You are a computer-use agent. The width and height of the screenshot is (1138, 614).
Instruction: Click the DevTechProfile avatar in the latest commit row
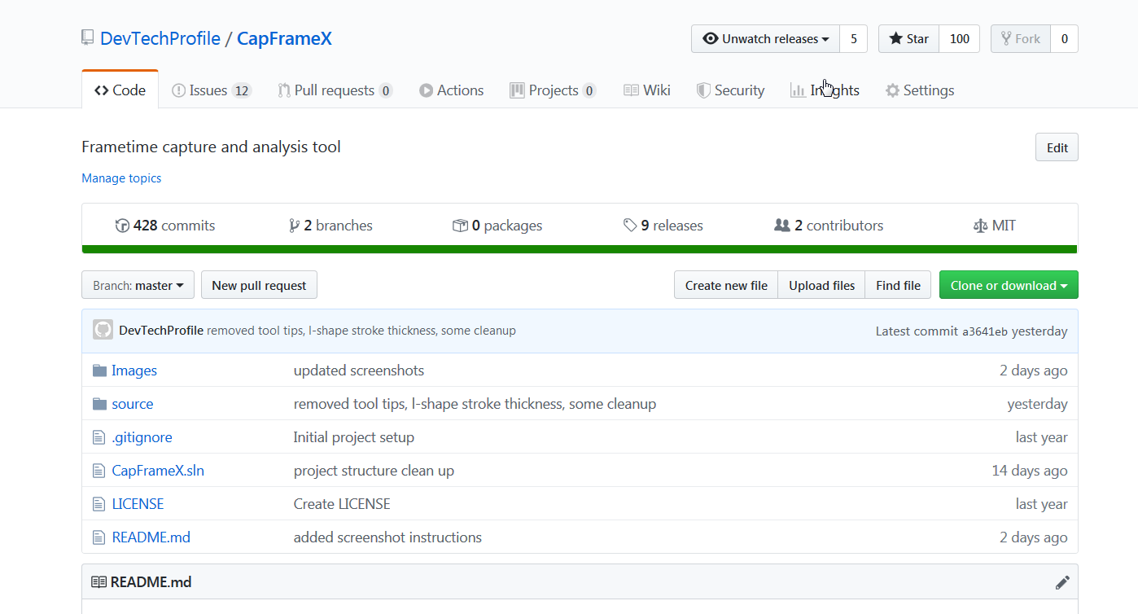pyautogui.click(x=103, y=331)
